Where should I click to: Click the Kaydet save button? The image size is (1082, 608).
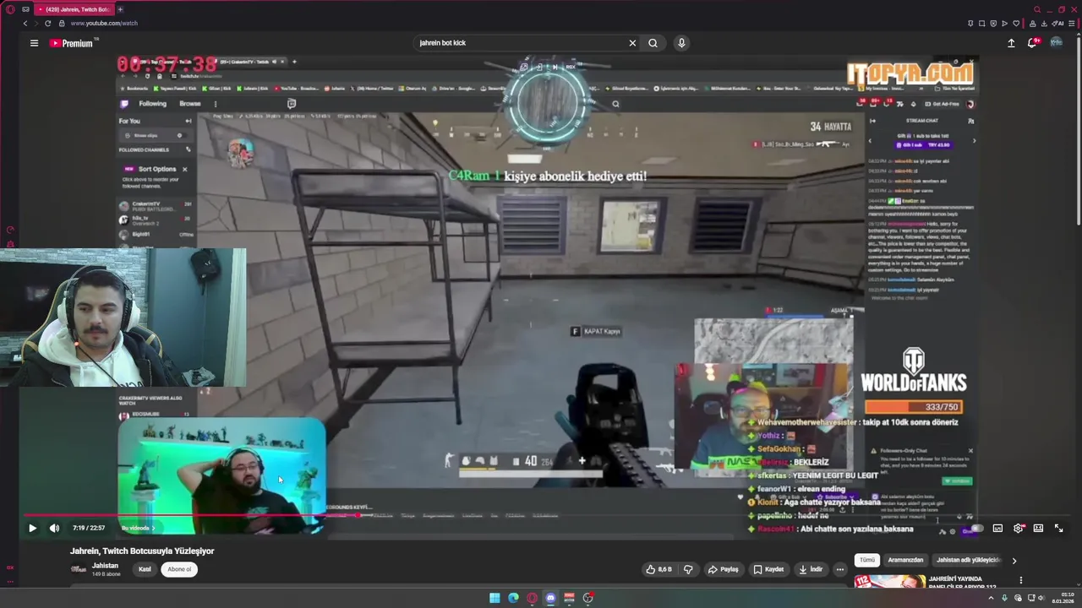[768, 569]
